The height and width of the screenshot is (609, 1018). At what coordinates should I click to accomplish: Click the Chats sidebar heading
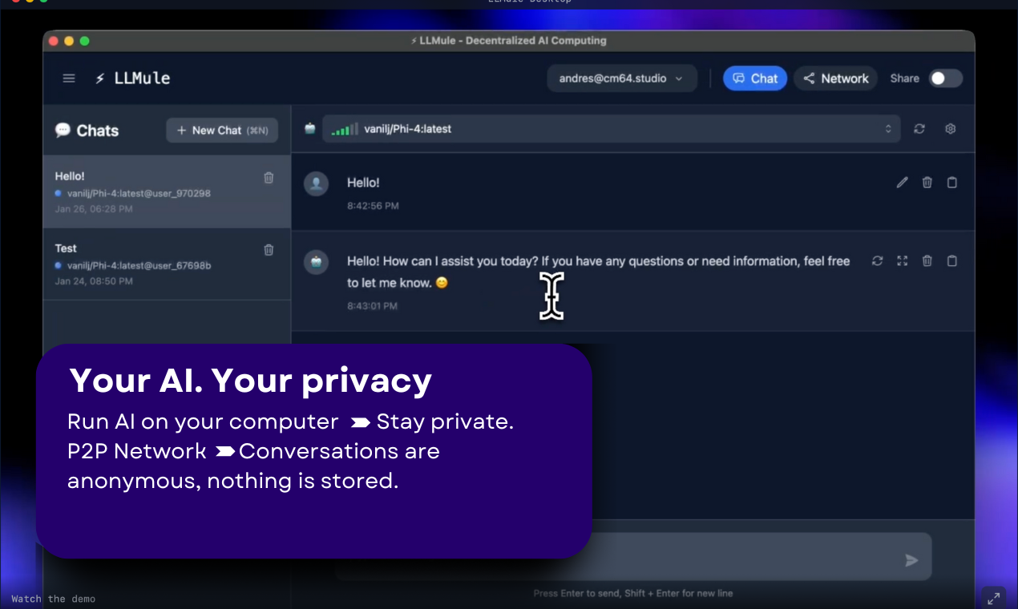[97, 131]
